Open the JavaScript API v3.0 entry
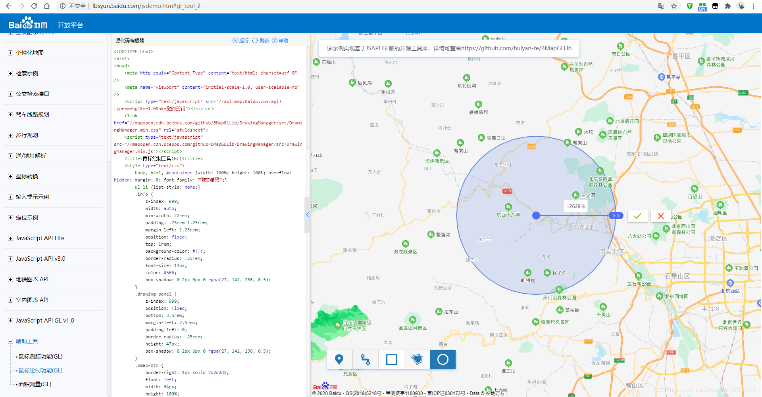The image size is (762, 397). click(x=40, y=259)
